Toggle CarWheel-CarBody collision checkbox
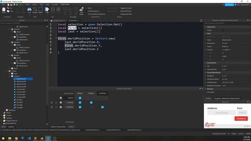Image resolution: width=251 pixels, height=141 pixels. (x=91, y=107)
